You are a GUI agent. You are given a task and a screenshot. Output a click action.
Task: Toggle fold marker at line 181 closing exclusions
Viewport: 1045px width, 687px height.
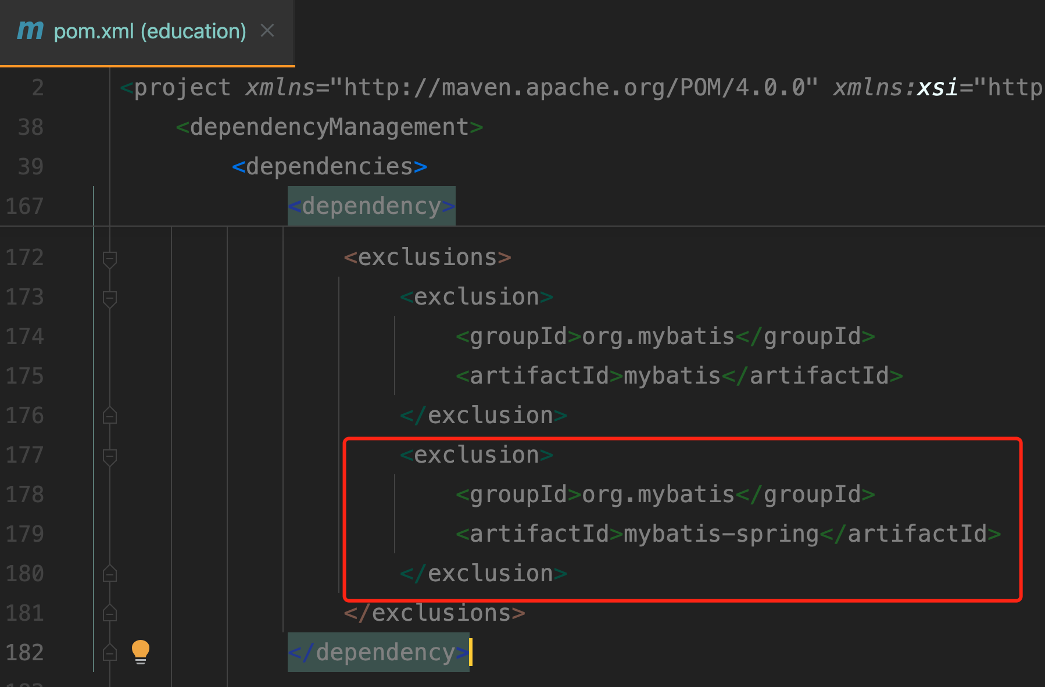[110, 613]
